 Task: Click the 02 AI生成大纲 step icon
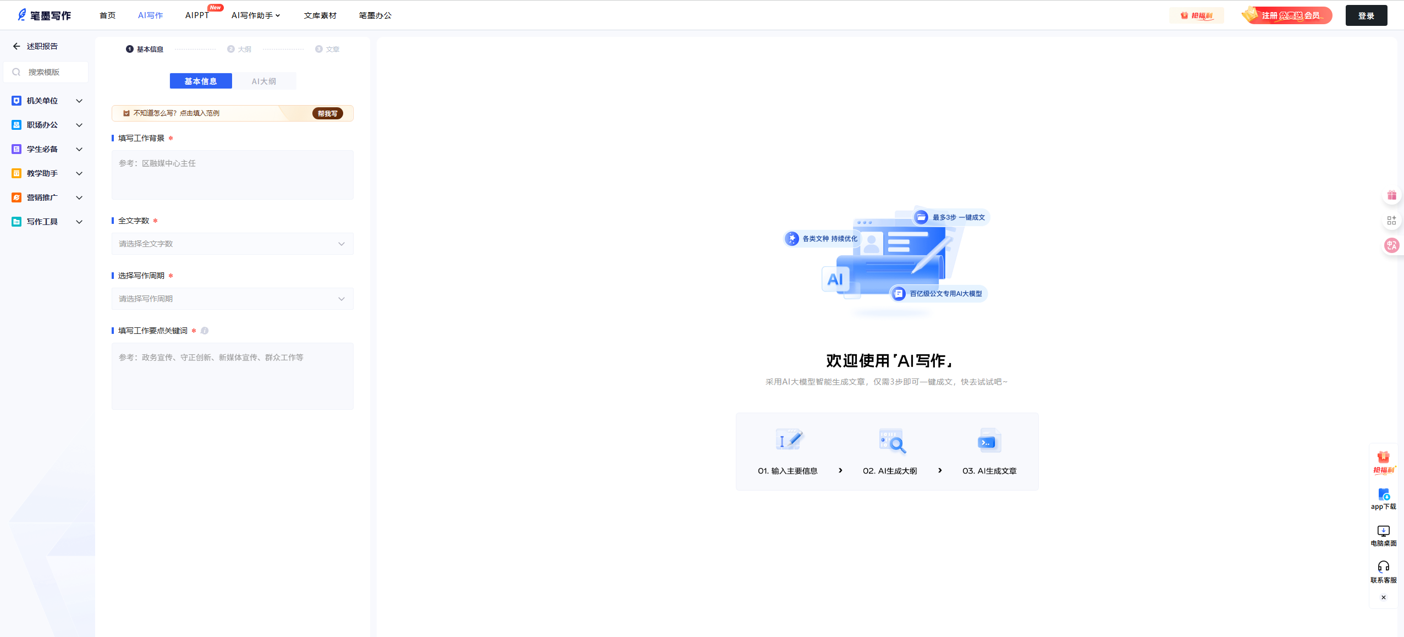pyautogui.click(x=891, y=441)
